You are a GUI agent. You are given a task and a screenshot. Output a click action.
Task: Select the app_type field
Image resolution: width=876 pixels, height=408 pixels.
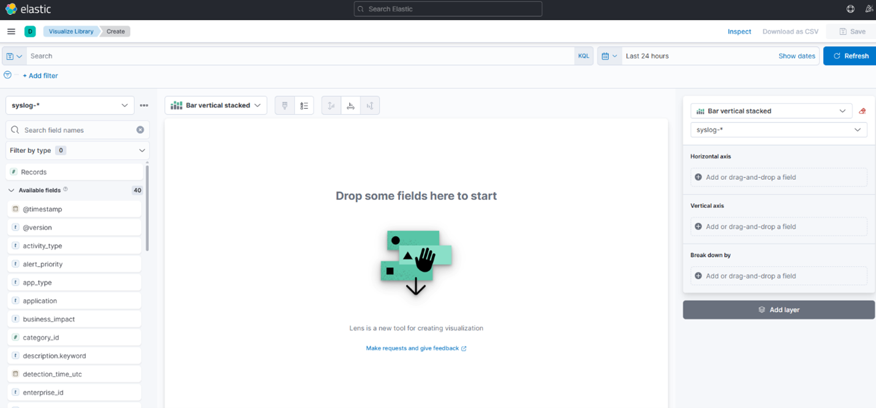(x=74, y=282)
